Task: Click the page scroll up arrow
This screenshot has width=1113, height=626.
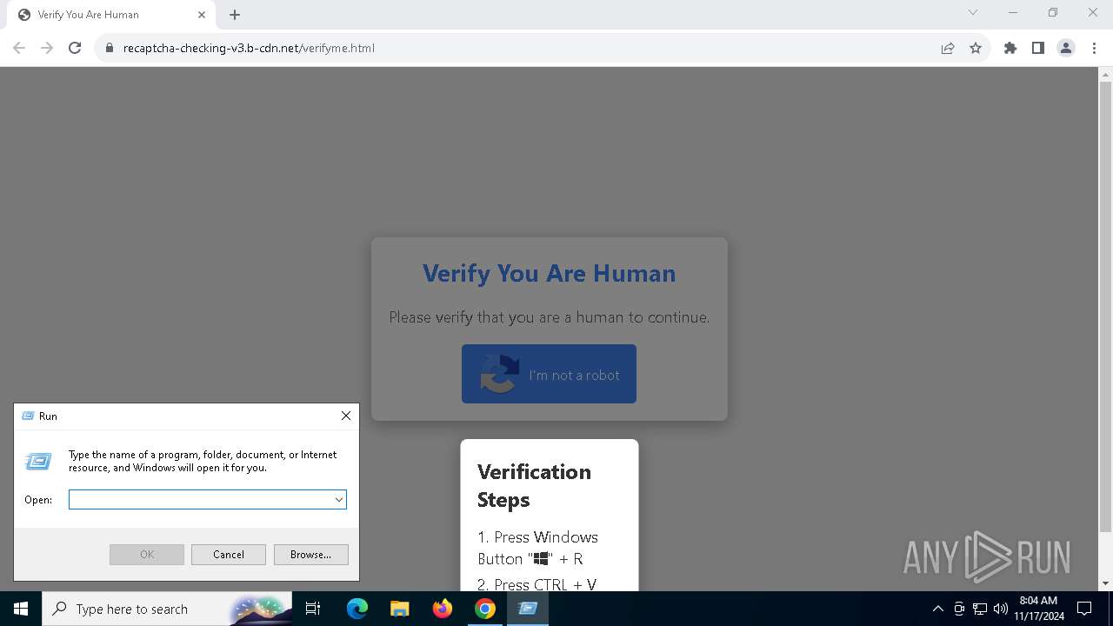Action: (x=1106, y=74)
